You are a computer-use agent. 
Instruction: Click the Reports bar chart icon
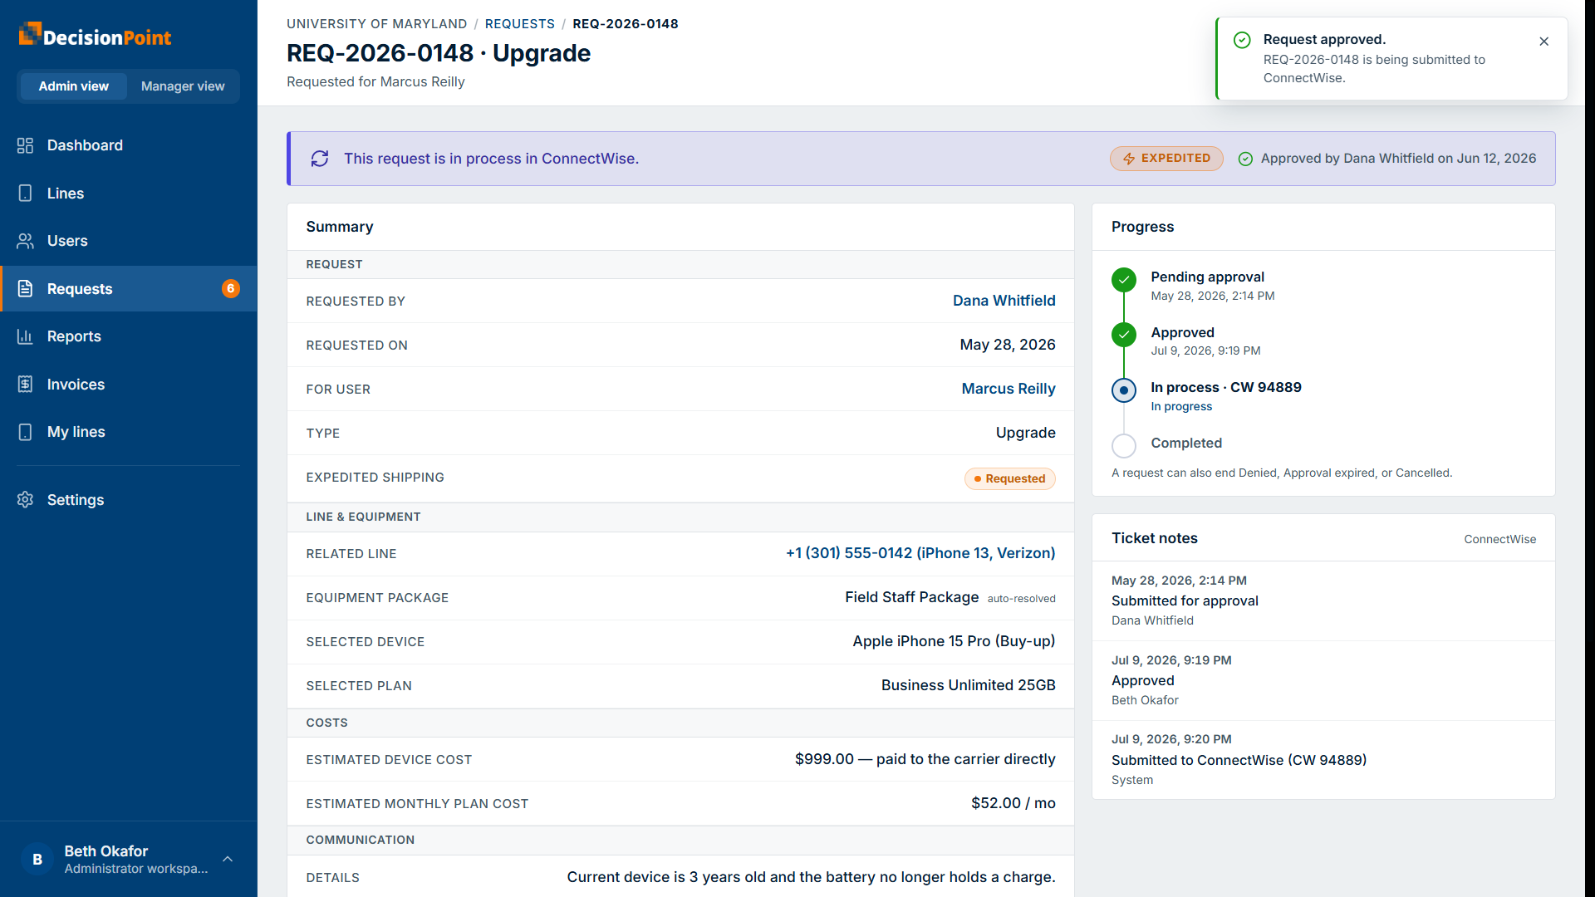[x=25, y=336]
